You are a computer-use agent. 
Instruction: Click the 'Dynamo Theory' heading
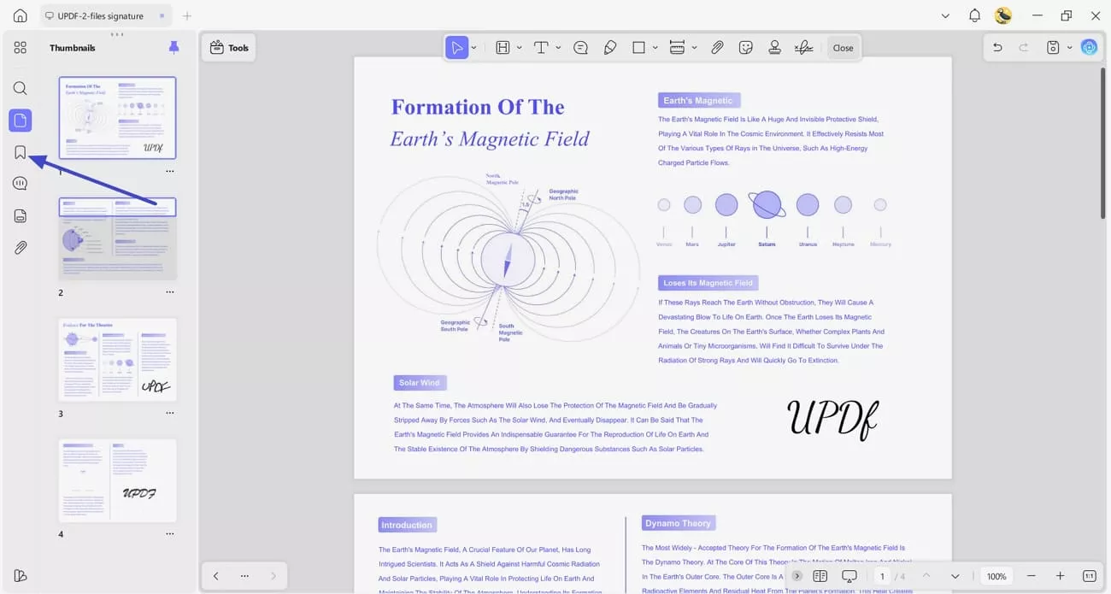[679, 523]
